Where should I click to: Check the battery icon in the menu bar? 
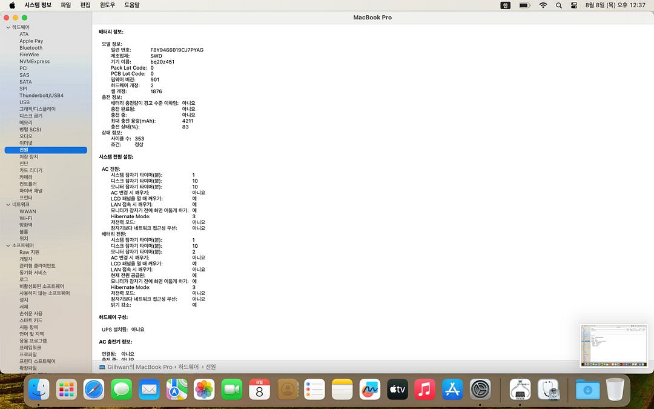click(x=524, y=5)
